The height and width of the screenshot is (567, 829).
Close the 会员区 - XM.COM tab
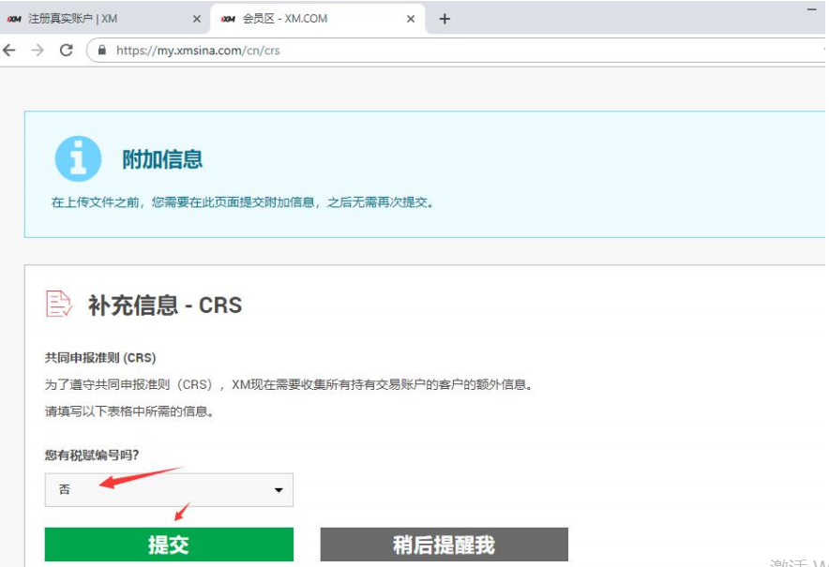pyautogui.click(x=411, y=19)
